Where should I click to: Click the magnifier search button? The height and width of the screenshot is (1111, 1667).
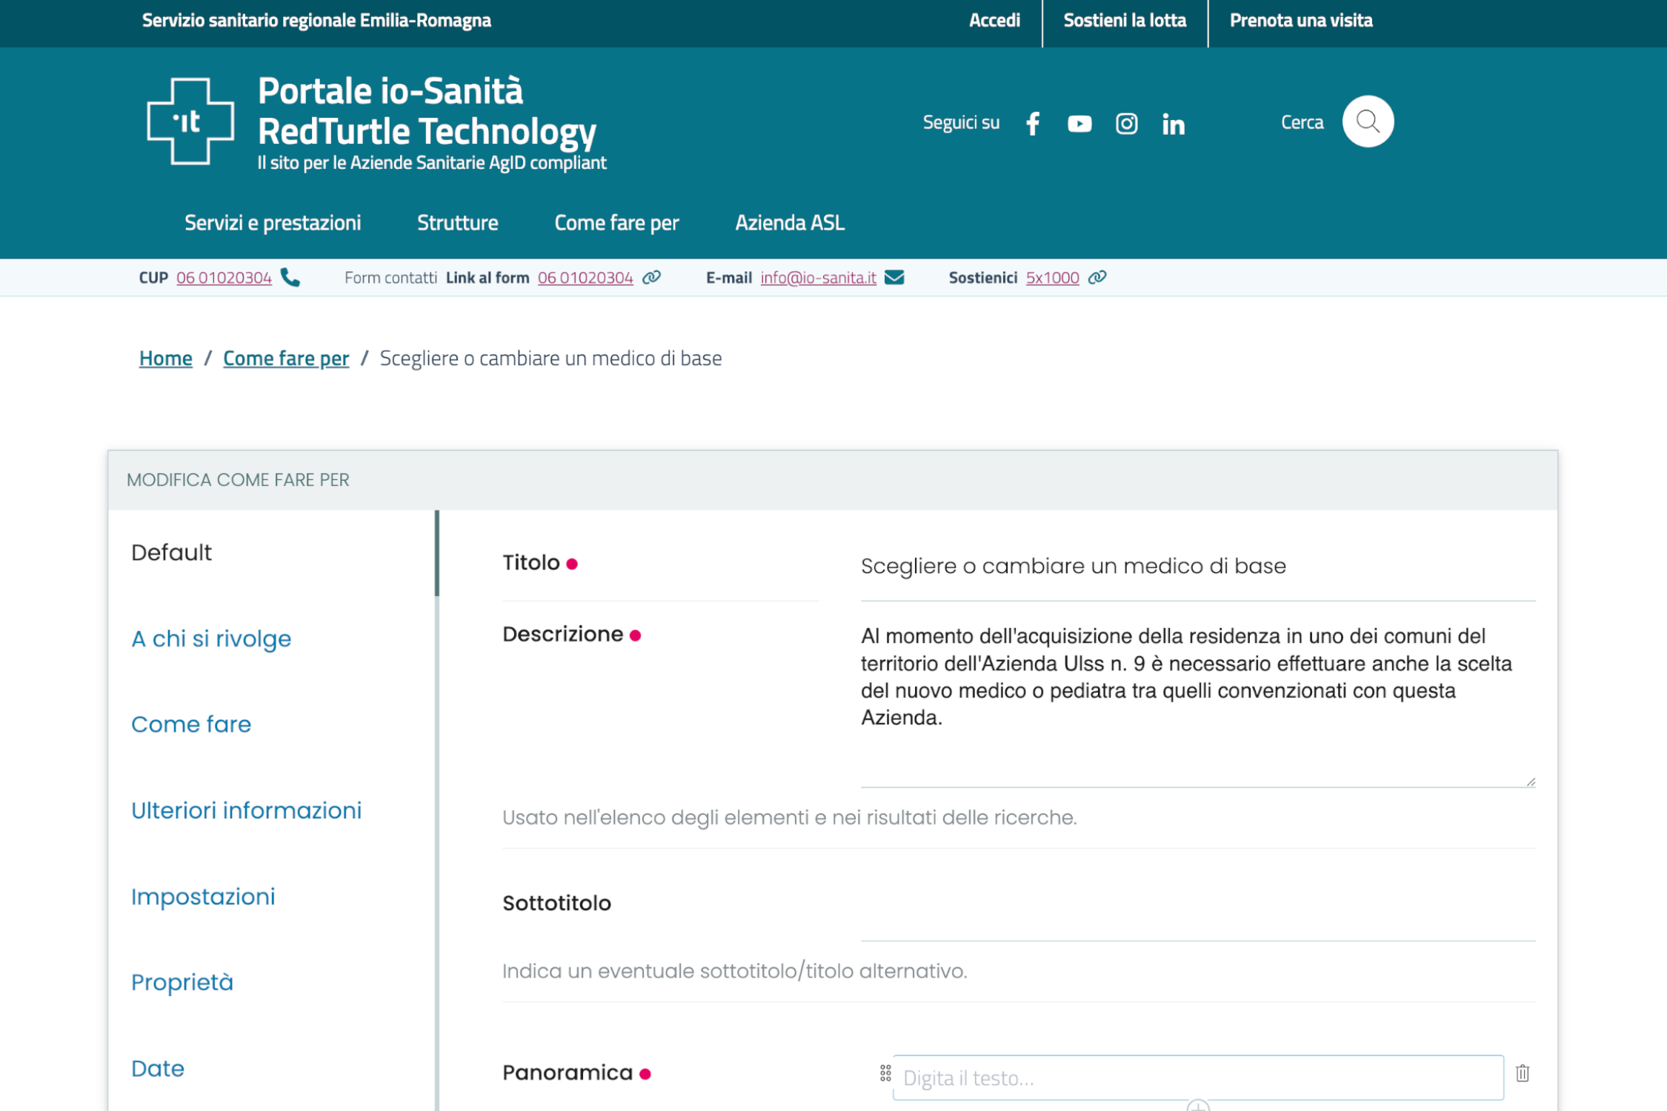click(x=1367, y=121)
